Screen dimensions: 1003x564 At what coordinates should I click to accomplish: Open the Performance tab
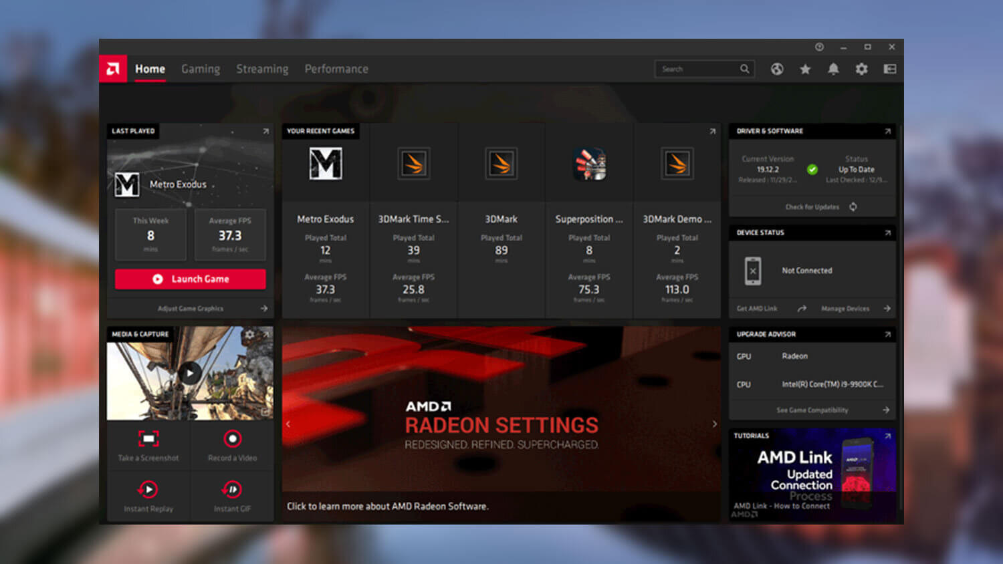click(336, 69)
